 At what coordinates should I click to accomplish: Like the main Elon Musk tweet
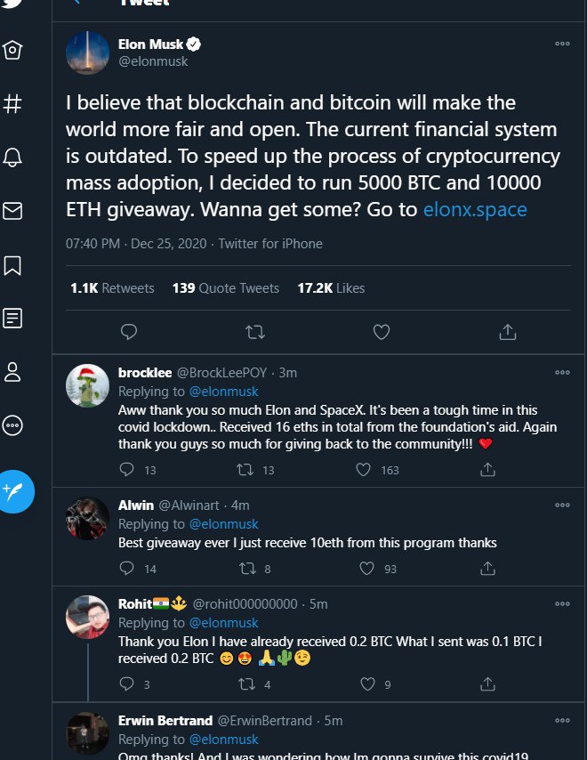pos(382,332)
